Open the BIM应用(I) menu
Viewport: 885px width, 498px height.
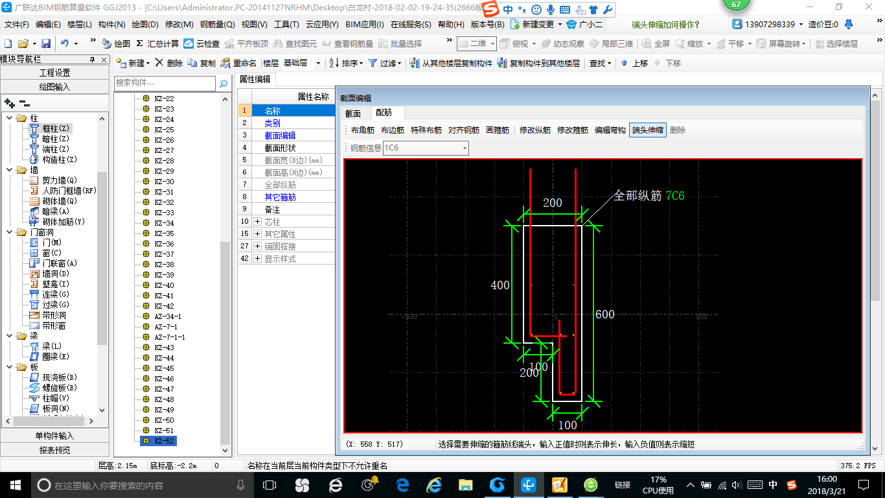(365, 24)
